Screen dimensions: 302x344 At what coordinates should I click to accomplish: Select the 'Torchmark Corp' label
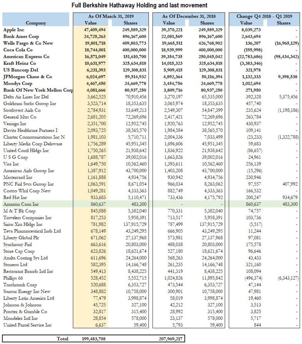pos(20,285)
